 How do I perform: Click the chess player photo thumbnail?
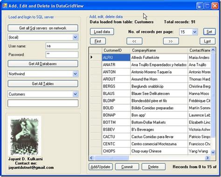point(24,136)
